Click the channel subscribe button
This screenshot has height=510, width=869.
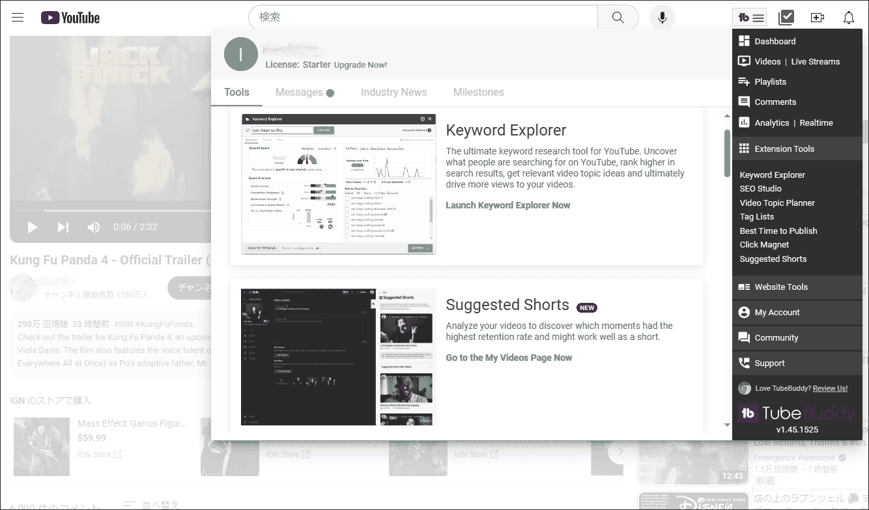coord(189,288)
